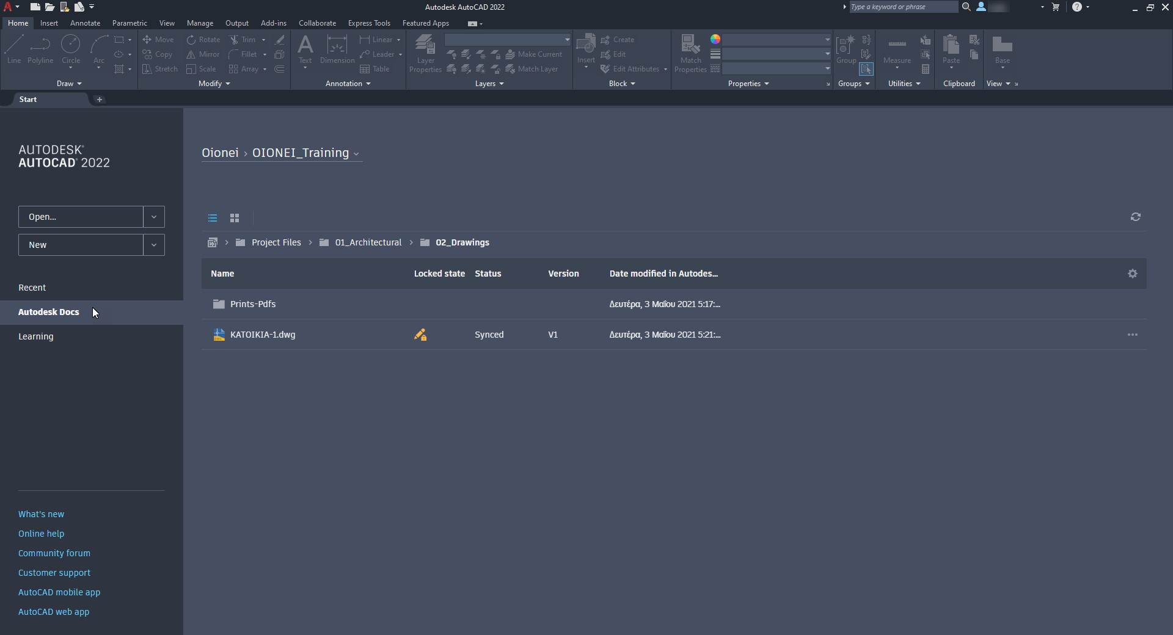The height and width of the screenshot is (635, 1173).
Task: Expand the Block panel
Action: tap(622, 84)
